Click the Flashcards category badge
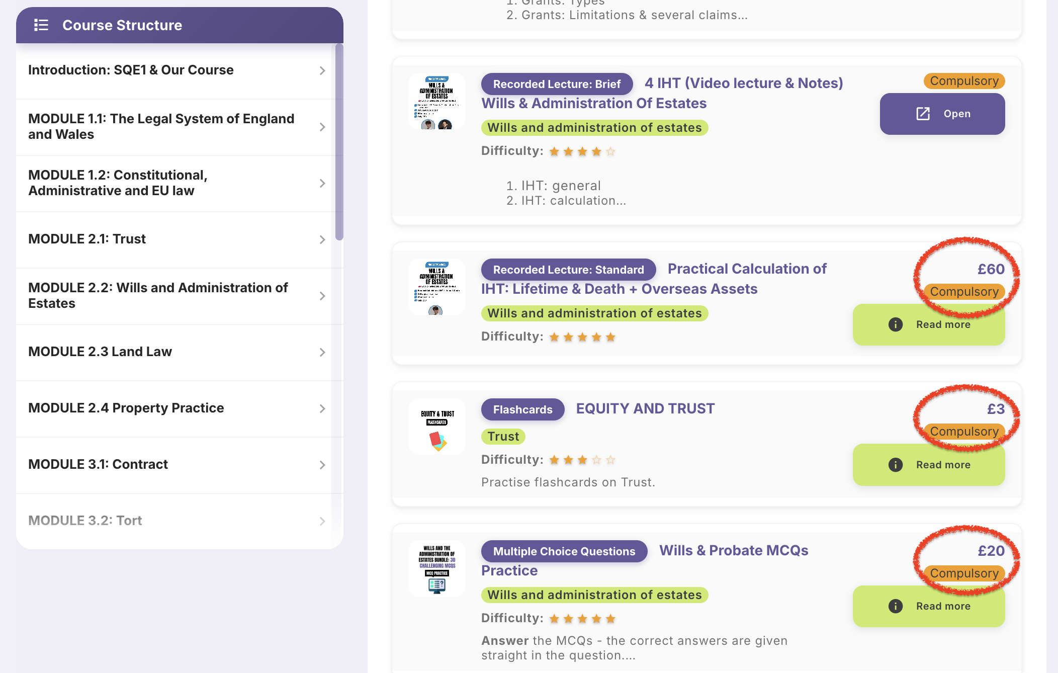 click(x=522, y=409)
